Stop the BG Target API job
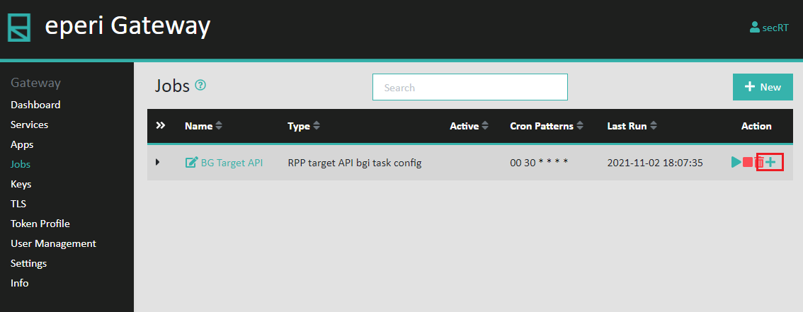 [x=748, y=162]
